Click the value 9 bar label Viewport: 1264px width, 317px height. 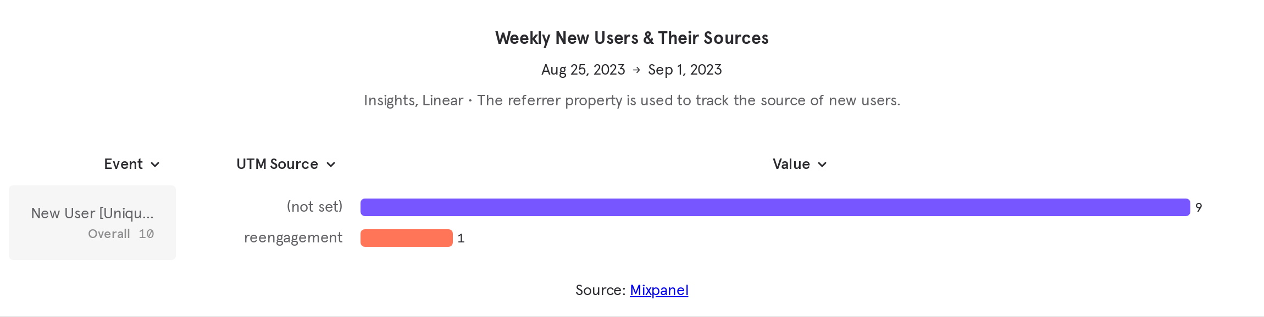coord(1198,207)
